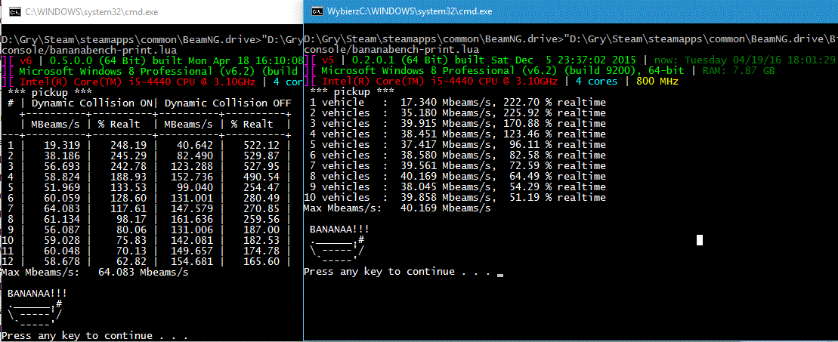Click '51.969' in row 5 of left table
Viewport: 838px width, 342px height.
tap(62, 187)
